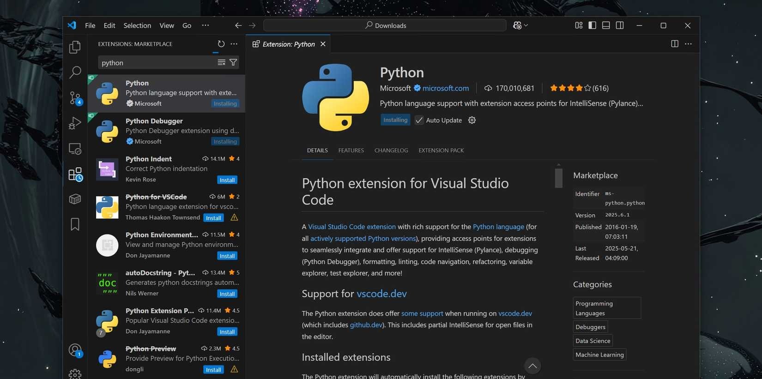Follow the 'actively supported Python versions' link

[363, 238]
